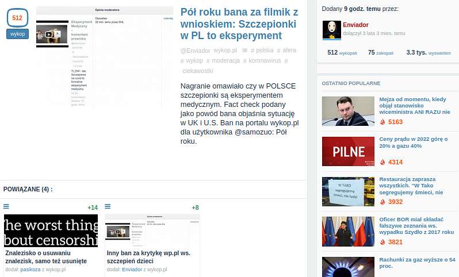Open the #ciekawostki tag
The image size is (459, 277).
[x=198, y=71]
